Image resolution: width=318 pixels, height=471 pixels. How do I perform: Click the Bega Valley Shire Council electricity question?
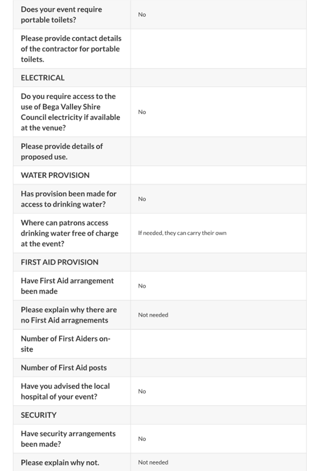[x=70, y=112]
